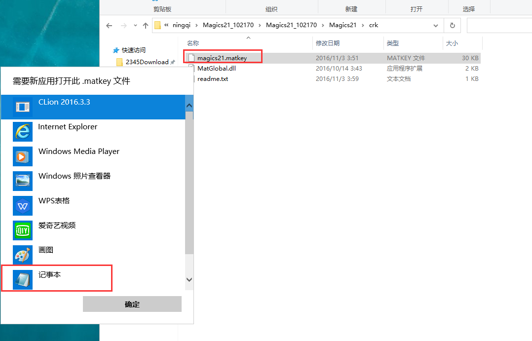532x341 pixels.
Task: Select the magics21.matkey file
Action: coord(222,58)
